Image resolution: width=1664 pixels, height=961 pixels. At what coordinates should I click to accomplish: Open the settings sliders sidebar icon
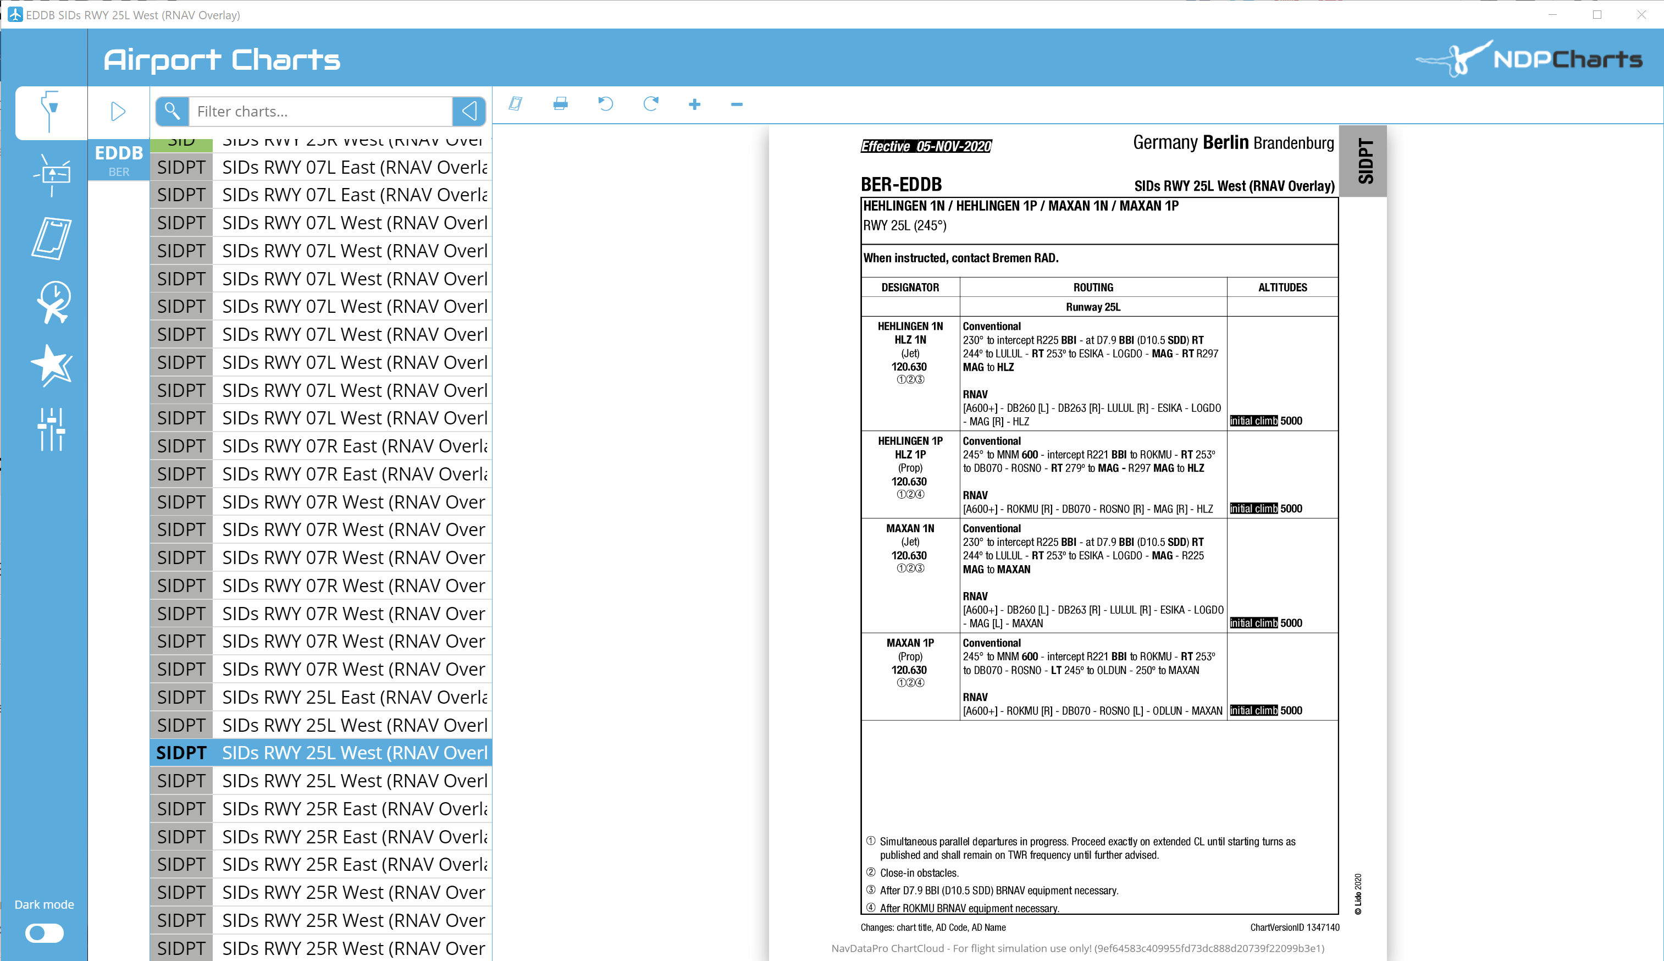[52, 429]
